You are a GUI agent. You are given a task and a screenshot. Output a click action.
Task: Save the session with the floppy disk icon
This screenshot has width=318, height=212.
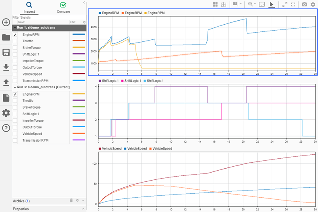pos(6,53)
